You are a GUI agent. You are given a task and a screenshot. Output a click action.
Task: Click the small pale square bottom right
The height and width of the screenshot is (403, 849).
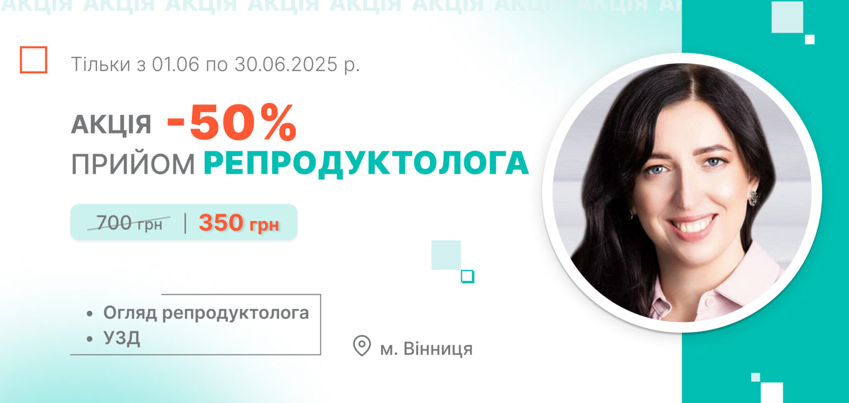coord(756,377)
